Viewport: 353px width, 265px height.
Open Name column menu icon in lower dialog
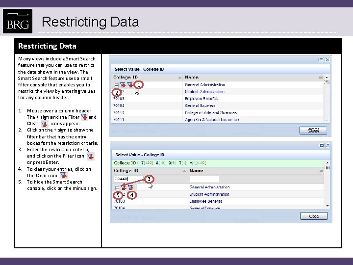pyautogui.click(x=321, y=171)
